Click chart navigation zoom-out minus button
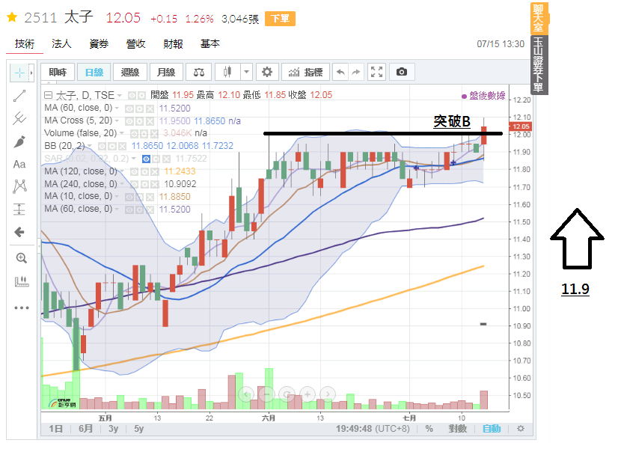This screenshot has height=449, width=621. [266, 394]
